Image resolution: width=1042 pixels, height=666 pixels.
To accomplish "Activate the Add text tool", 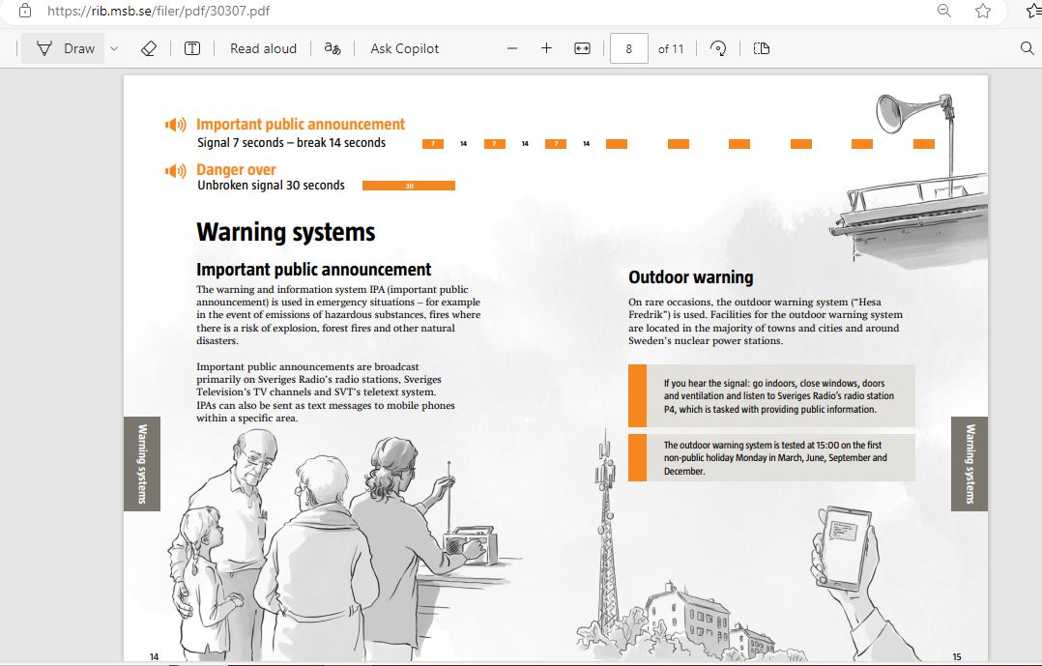I will pos(192,48).
